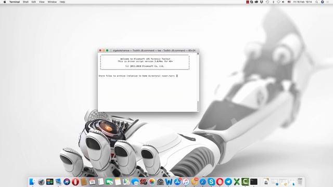The height and width of the screenshot is (187, 333).
Task: Open the input source flag menu
Action: [x=289, y=2]
